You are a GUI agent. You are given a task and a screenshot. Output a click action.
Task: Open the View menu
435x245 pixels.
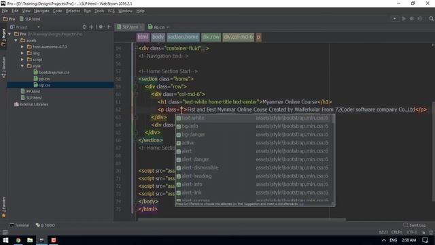26,11
